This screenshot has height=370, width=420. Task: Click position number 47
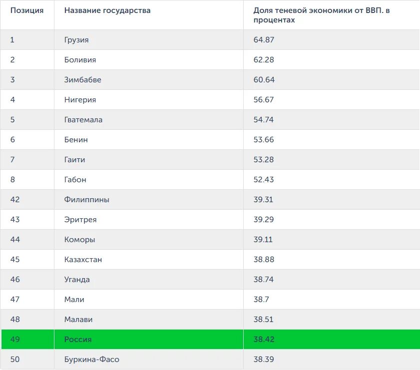15,299
